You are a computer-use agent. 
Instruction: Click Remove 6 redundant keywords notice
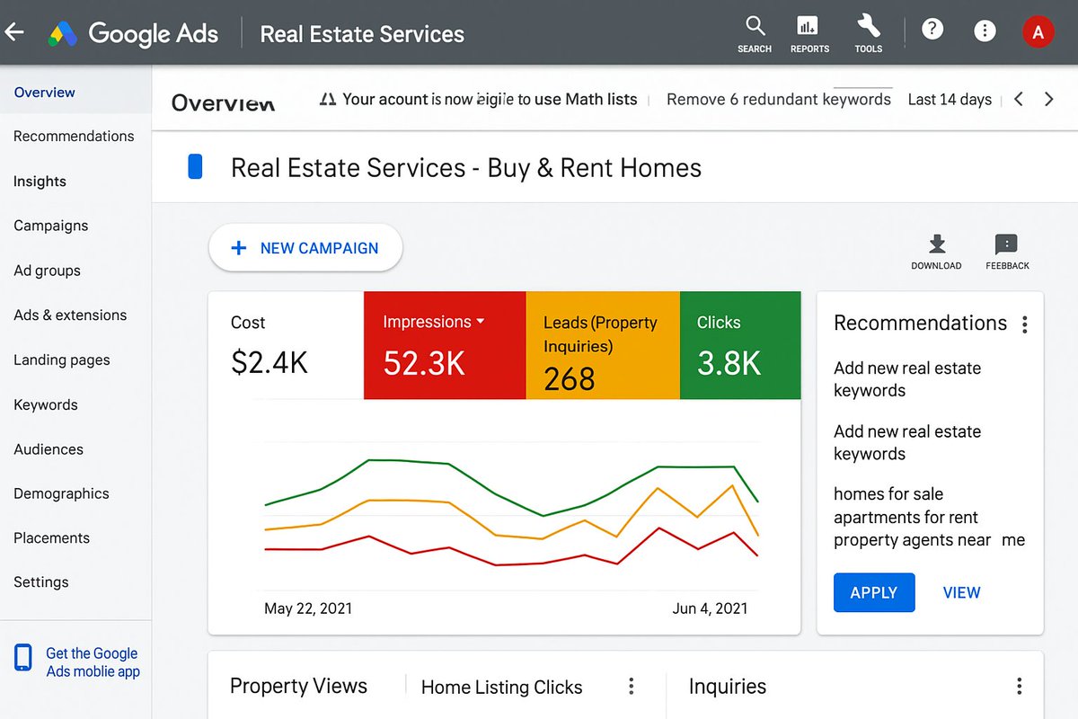(x=779, y=99)
